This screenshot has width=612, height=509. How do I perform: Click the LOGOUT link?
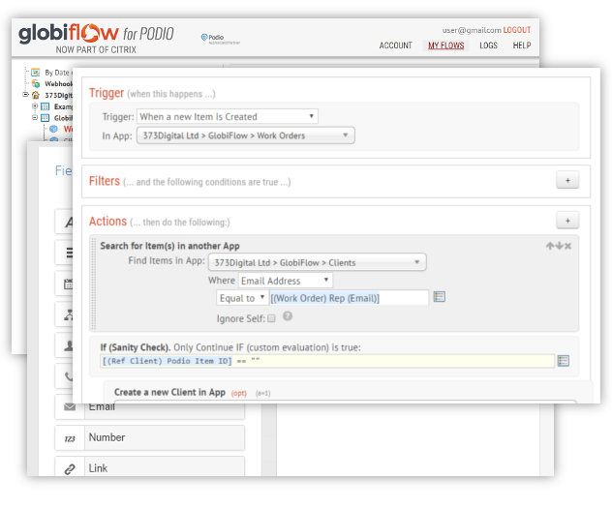517,30
